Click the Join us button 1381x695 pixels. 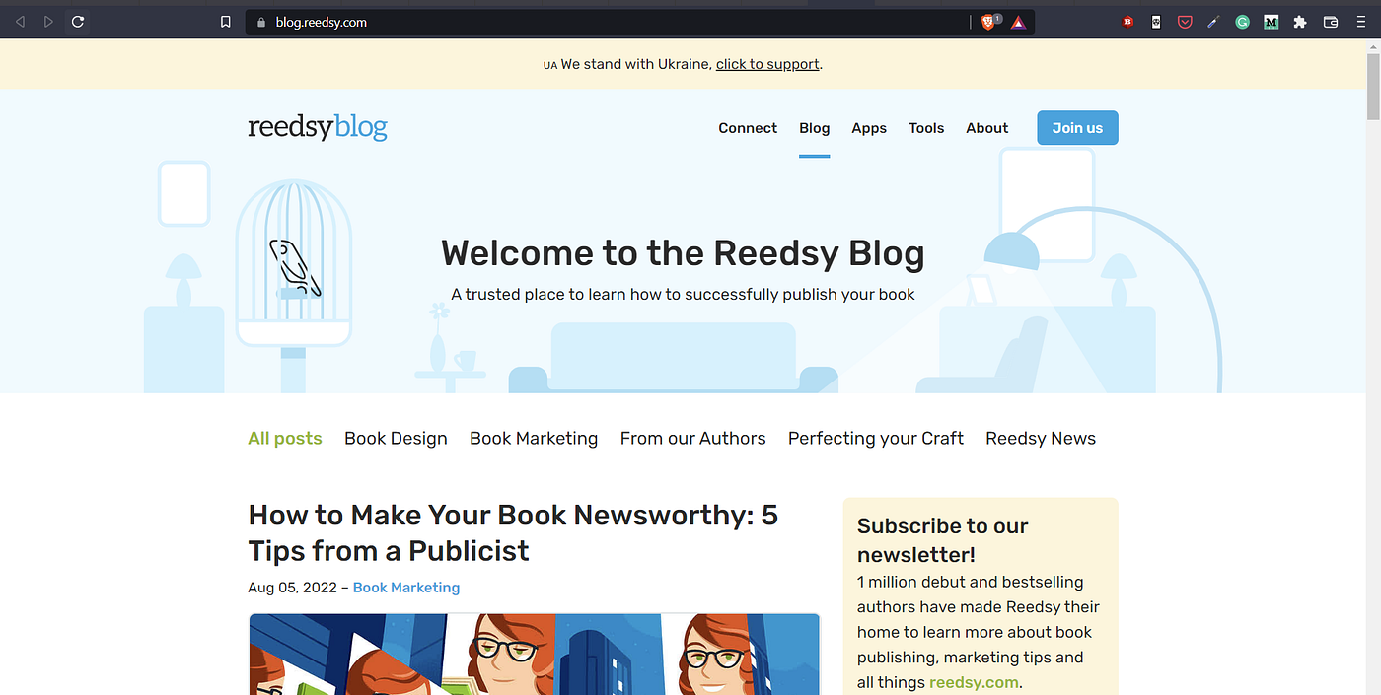pos(1076,127)
